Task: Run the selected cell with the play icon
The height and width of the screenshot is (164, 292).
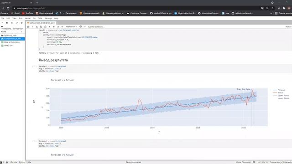Action: tap(50, 27)
